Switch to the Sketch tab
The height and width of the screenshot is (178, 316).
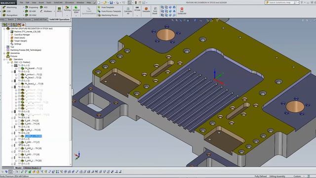(11, 20)
